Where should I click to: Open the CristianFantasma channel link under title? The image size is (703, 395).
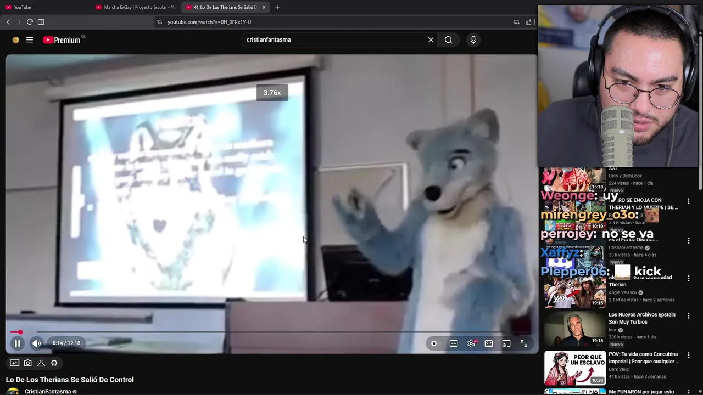pyautogui.click(x=48, y=392)
